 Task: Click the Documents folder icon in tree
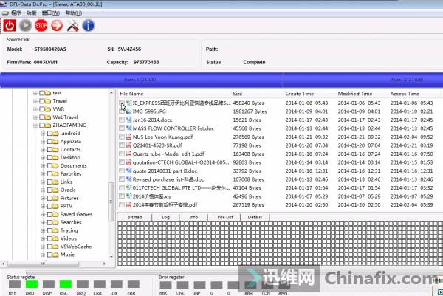(x=55, y=165)
